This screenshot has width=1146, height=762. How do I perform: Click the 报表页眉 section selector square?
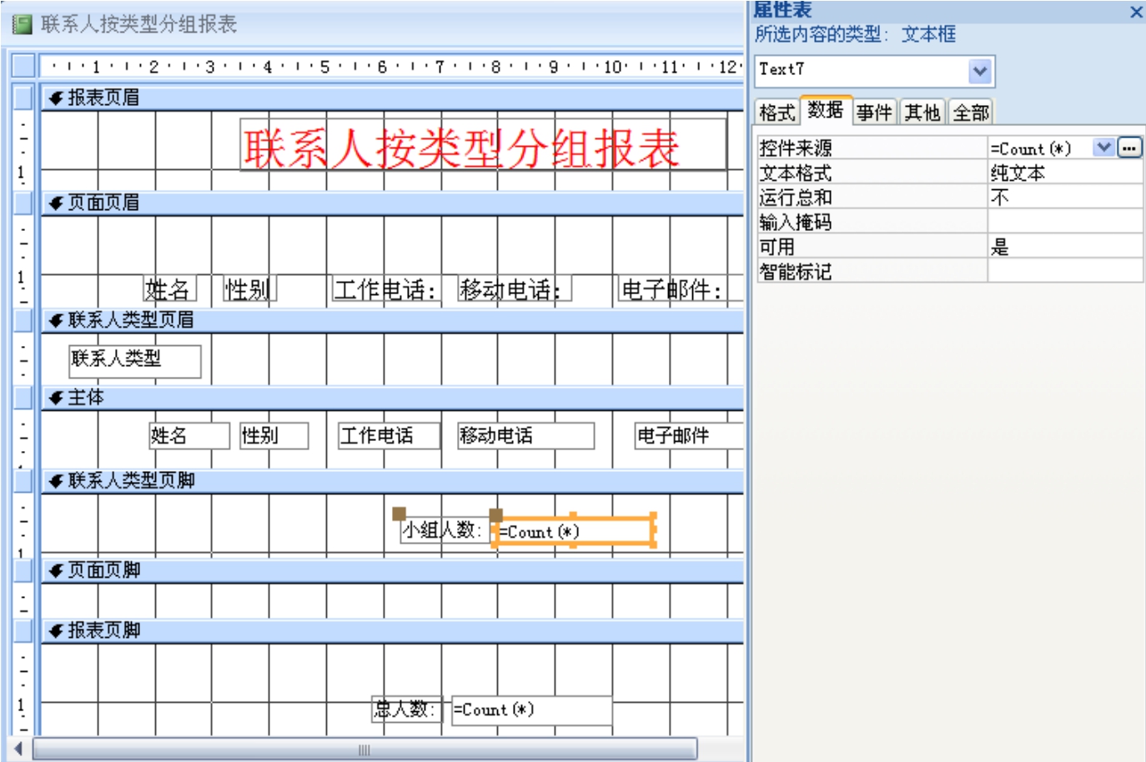tap(23, 98)
